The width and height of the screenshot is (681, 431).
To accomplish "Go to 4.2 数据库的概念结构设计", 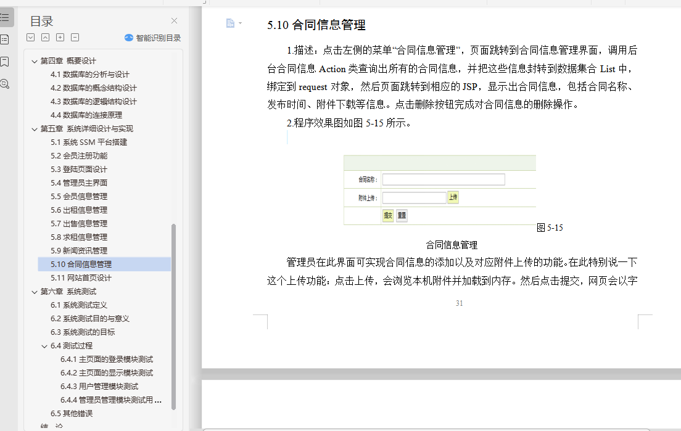I will [93, 88].
